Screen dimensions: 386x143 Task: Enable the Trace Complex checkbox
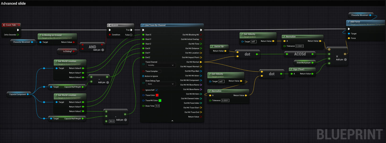click(160, 71)
